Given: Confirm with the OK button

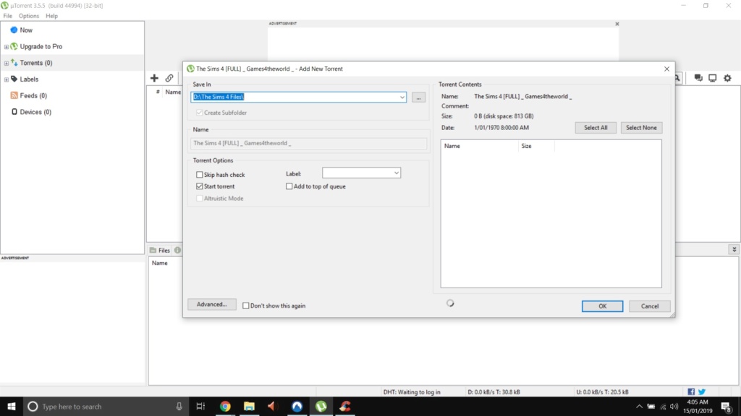Looking at the screenshot, I should tap(602, 306).
